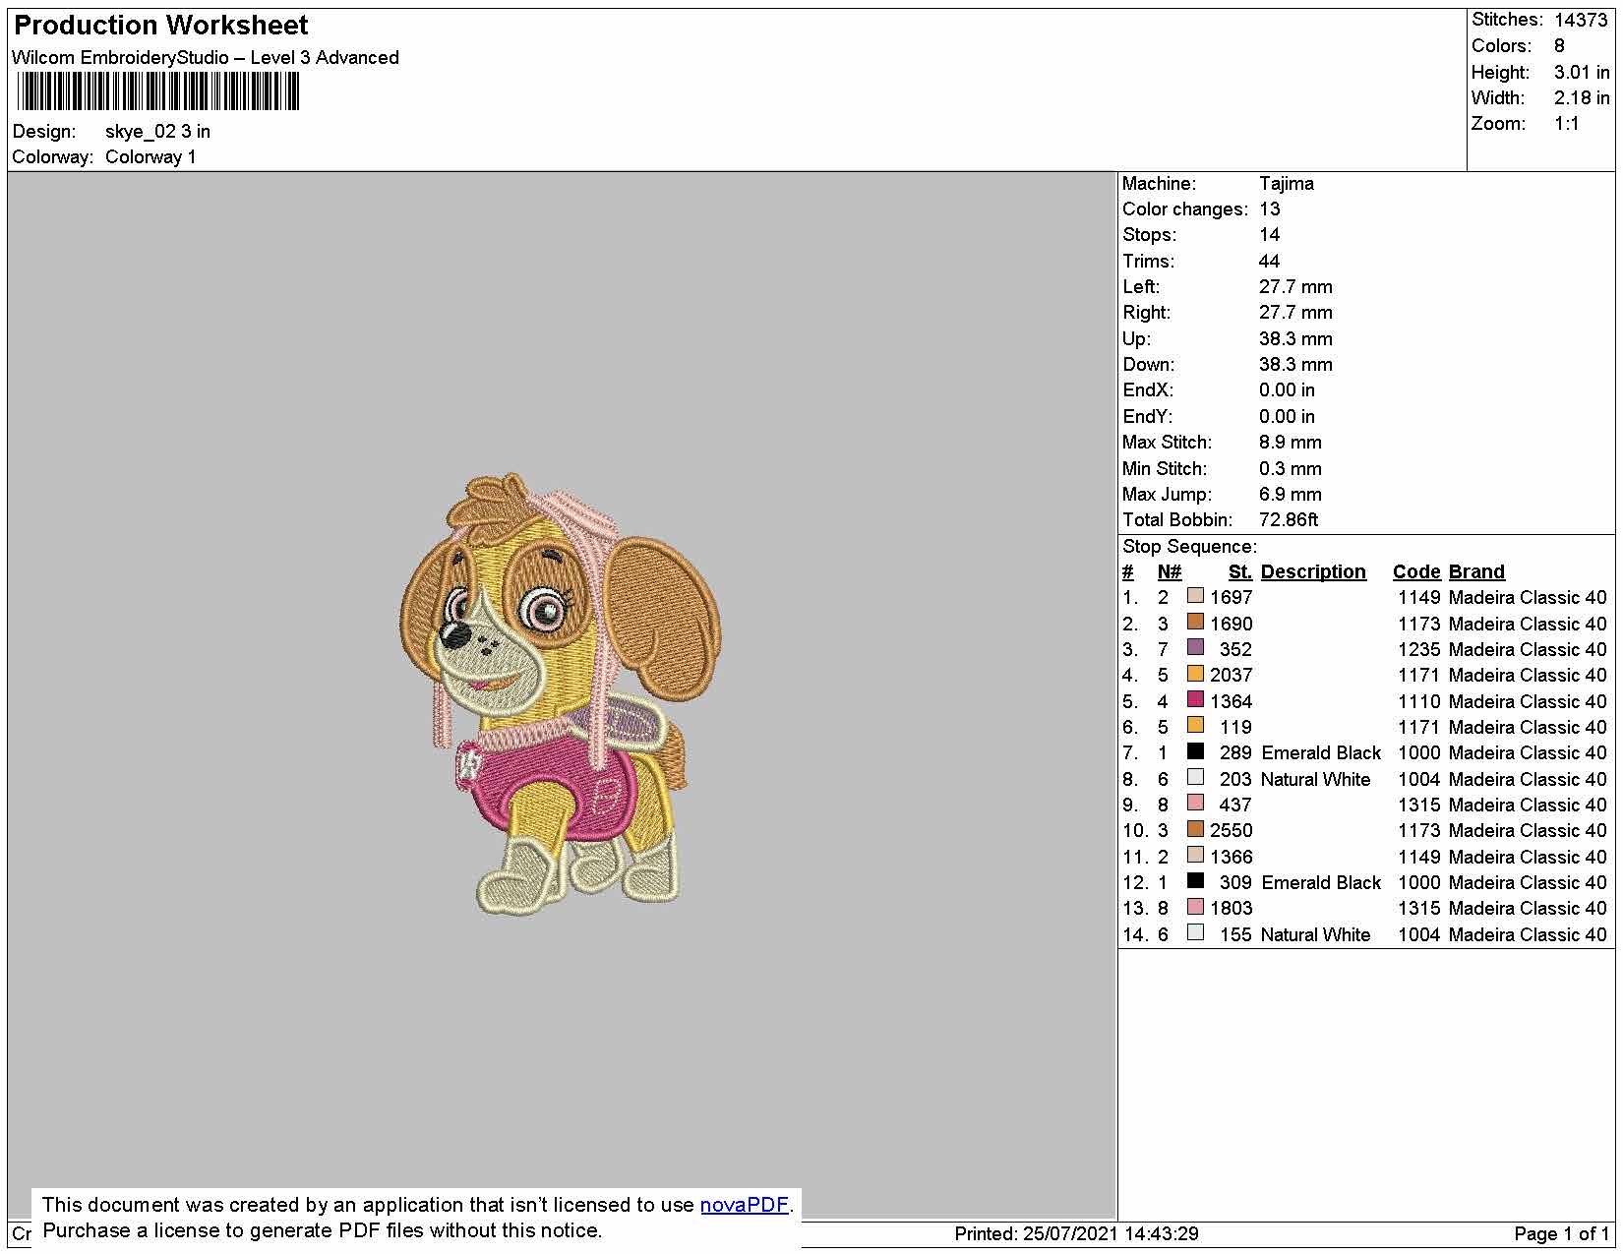Viewport: 1623px width, 1254px height.
Task: Click stitch count '1697' in stop 1
Action: click(x=1232, y=598)
